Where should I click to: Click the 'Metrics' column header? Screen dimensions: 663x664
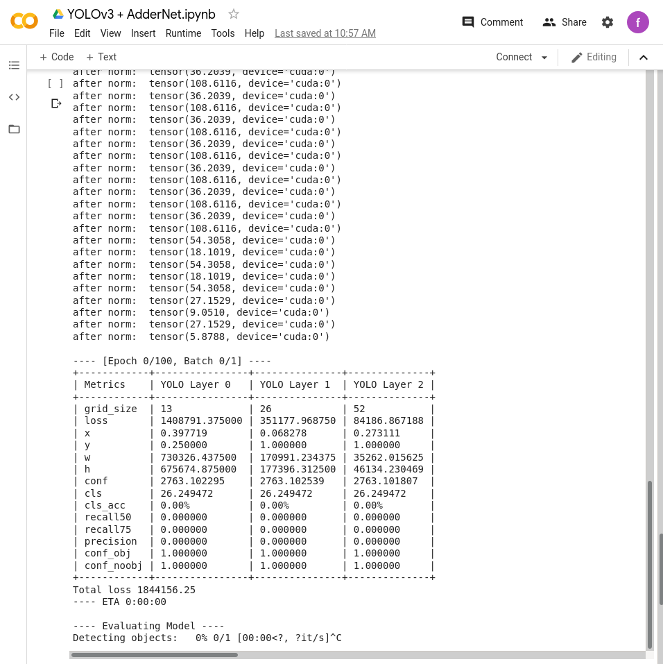tap(105, 384)
